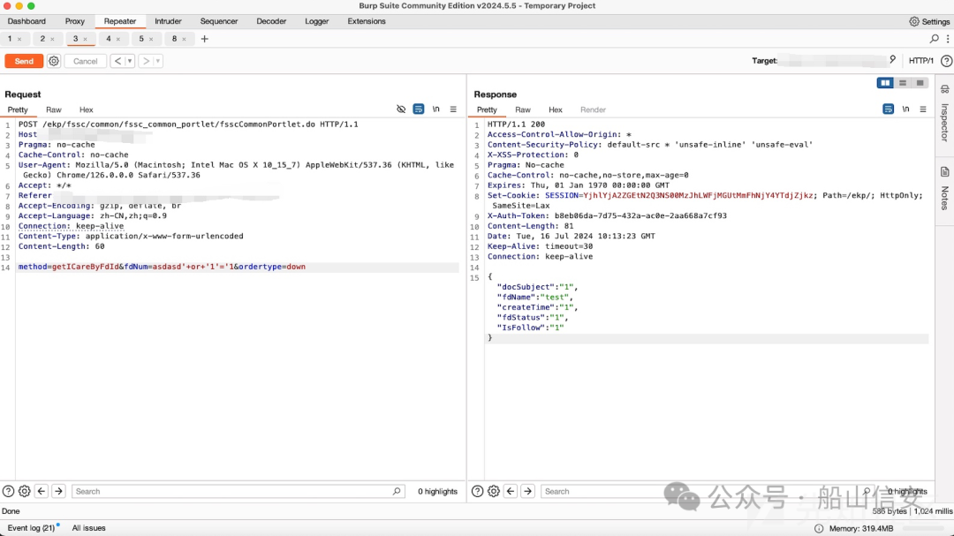The width and height of the screenshot is (954, 536).
Task: Open request search settings gear
Action: pyautogui.click(x=25, y=491)
